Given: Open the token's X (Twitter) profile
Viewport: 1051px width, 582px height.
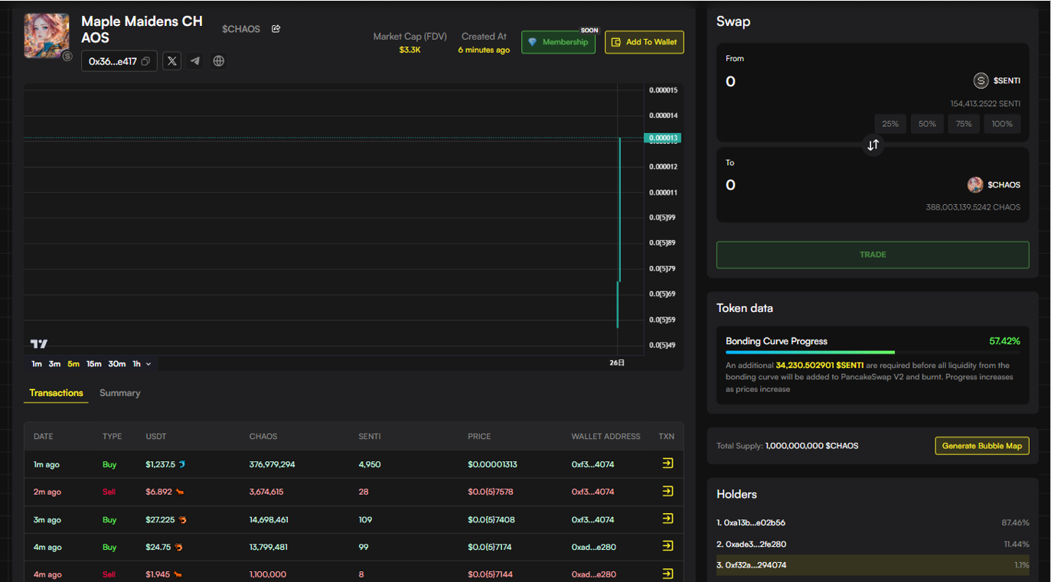Looking at the screenshot, I should pos(172,61).
